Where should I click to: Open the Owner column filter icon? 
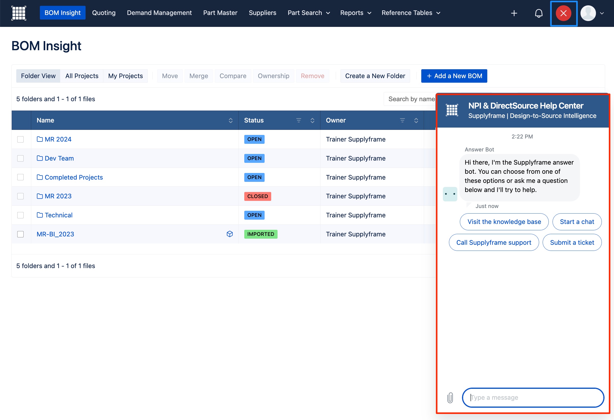[x=402, y=120]
